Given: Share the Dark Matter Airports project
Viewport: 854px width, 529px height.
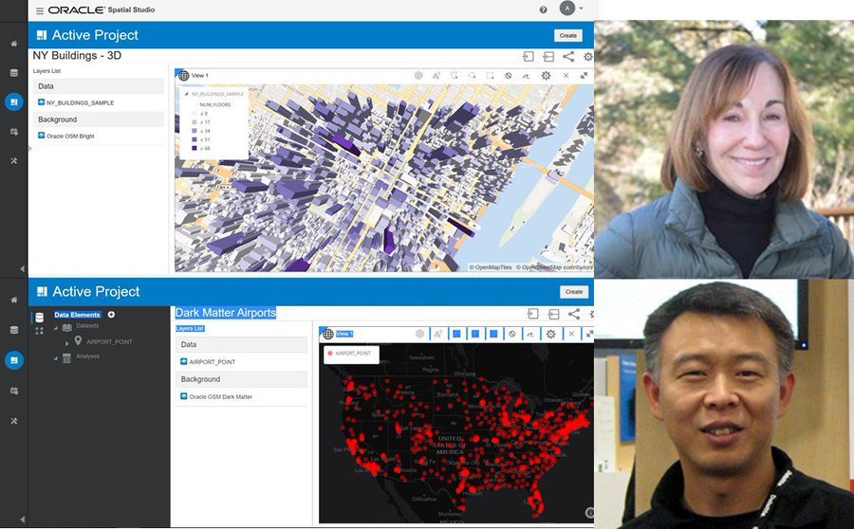Looking at the screenshot, I should tap(573, 314).
